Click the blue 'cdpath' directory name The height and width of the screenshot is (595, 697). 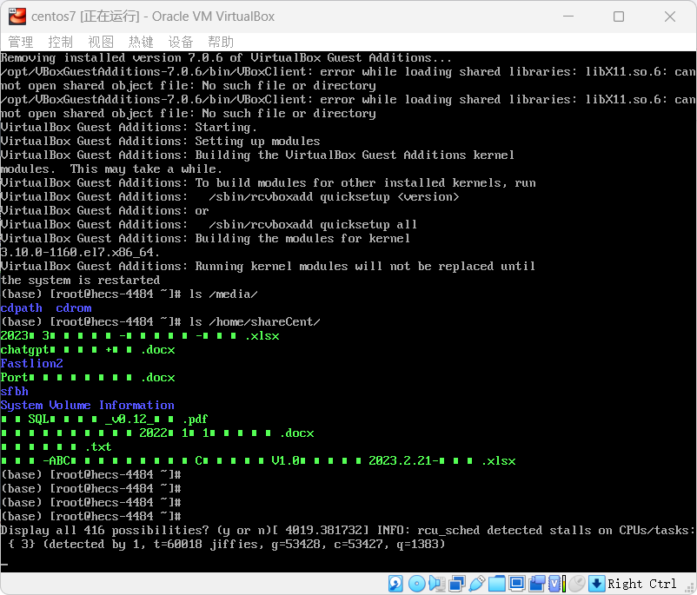22,308
